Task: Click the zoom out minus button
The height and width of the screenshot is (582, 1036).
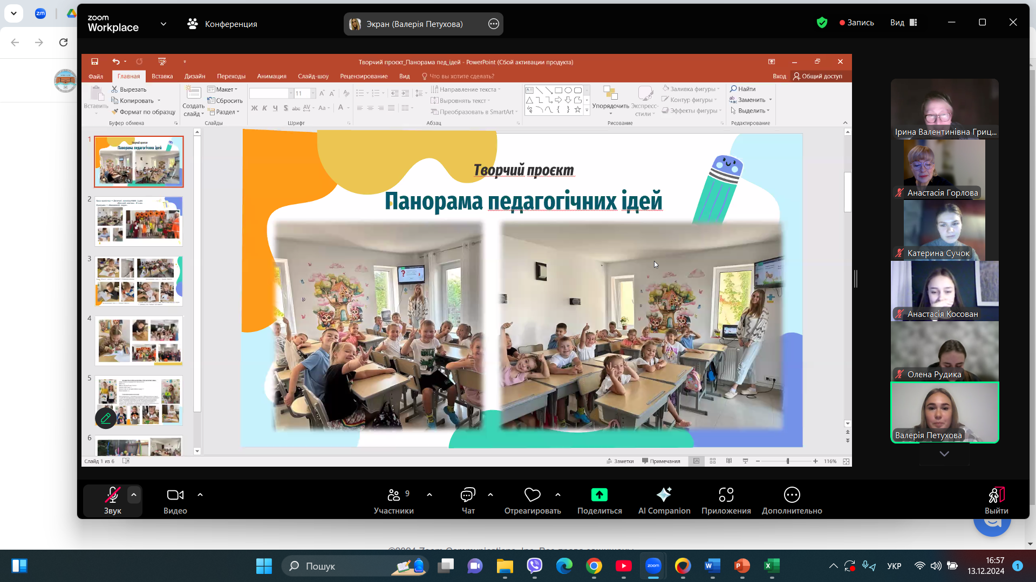Action: (758, 461)
